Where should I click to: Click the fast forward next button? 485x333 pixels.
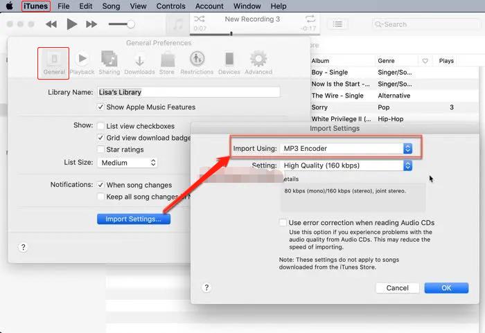point(91,24)
